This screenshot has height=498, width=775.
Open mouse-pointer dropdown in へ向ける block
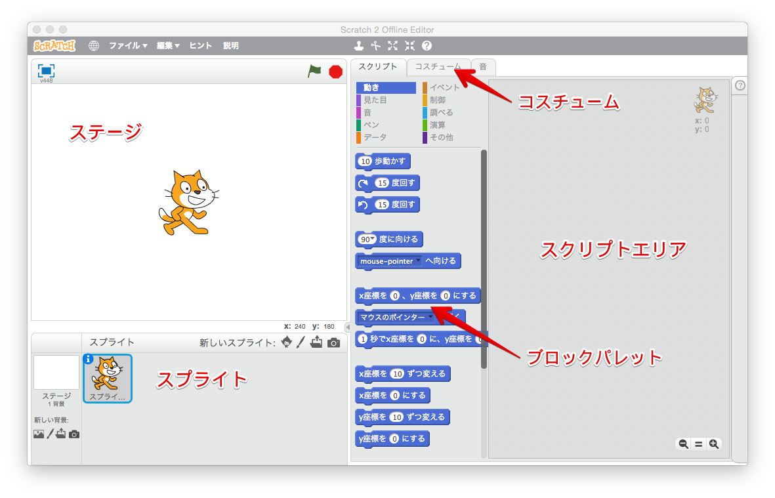(x=418, y=260)
